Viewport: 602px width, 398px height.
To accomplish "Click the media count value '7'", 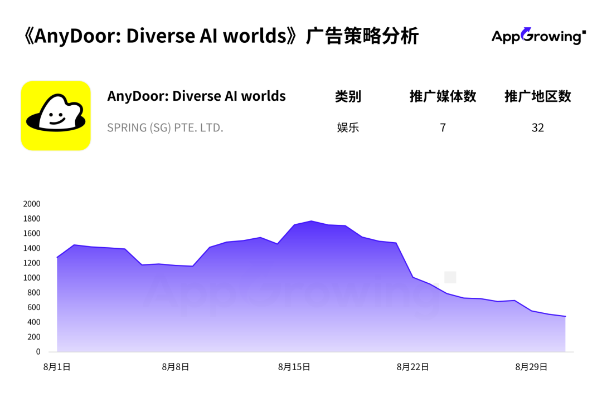I will (443, 127).
